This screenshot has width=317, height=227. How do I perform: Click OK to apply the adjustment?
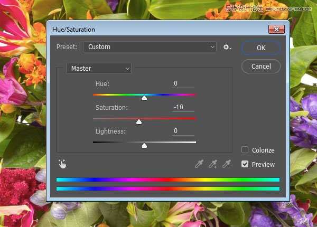click(x=260, y=48)
